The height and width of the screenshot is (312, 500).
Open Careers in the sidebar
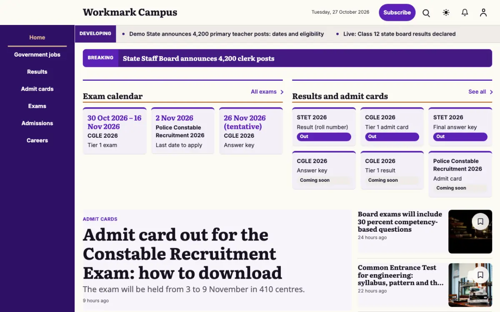(x=37, y=140)
